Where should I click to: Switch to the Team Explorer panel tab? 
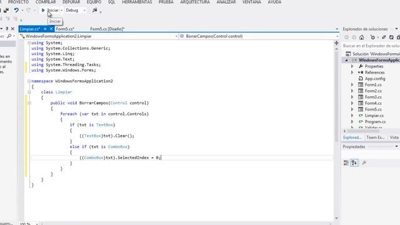click(x=375, y=137)
